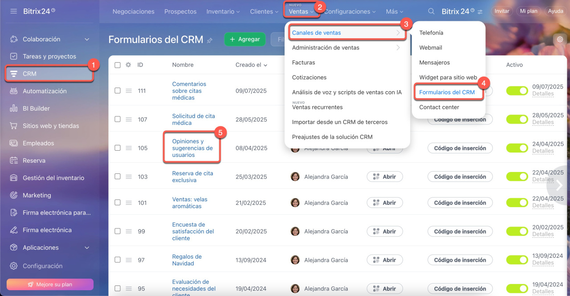Select the CRM icon in the sidebar
570x296 pixels.
coord(14,74)
